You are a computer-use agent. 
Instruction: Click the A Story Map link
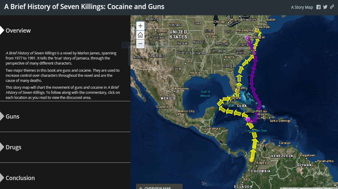pos(302,7)
